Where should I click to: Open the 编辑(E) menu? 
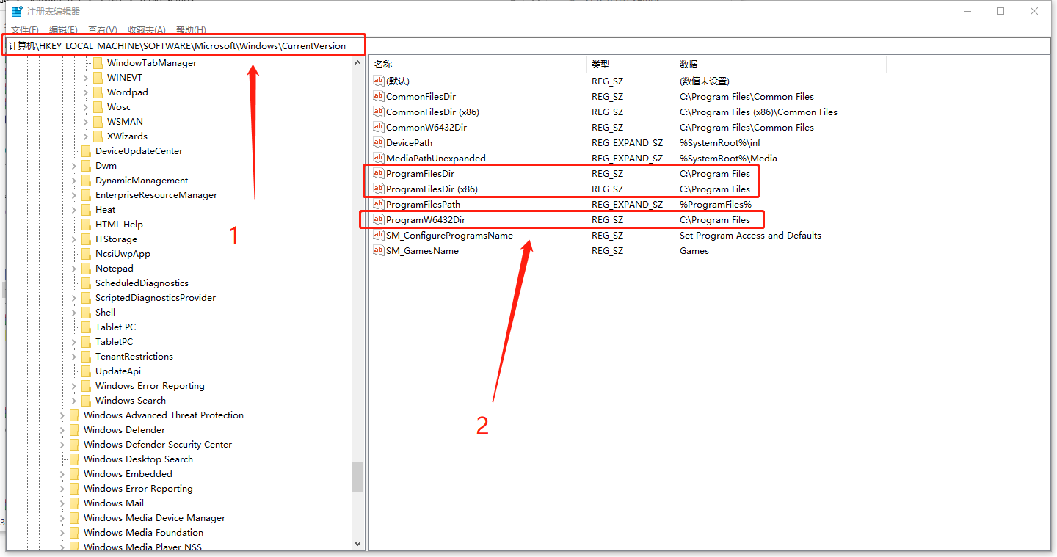63,30
